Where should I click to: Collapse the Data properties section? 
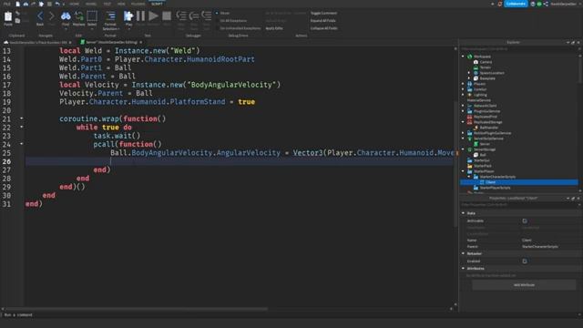tap(464, 213)
